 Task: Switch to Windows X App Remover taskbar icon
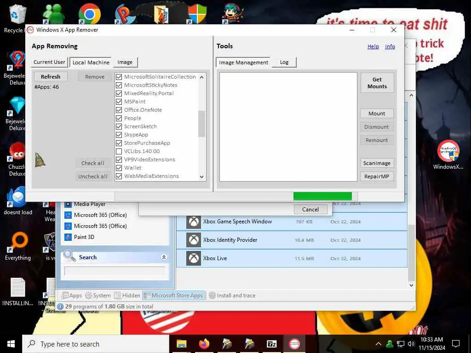(294, 344)
